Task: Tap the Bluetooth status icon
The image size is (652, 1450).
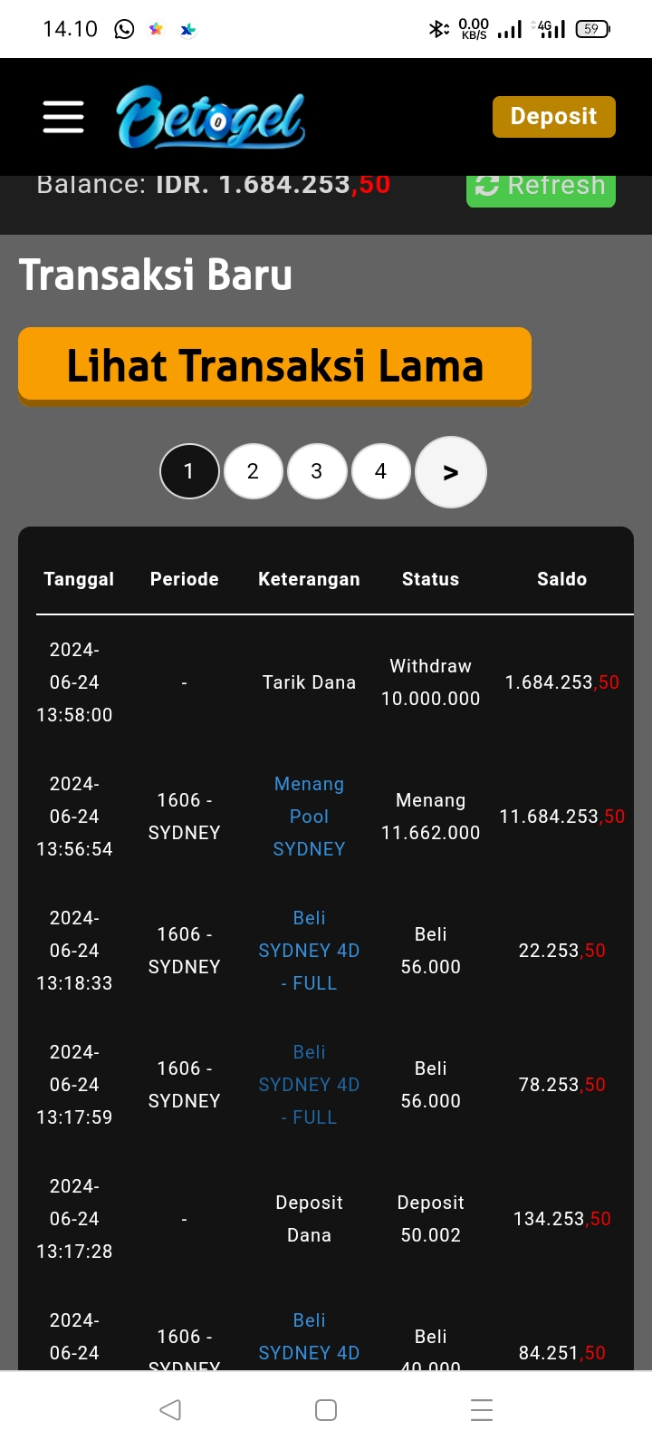Action: pos(437,29)
